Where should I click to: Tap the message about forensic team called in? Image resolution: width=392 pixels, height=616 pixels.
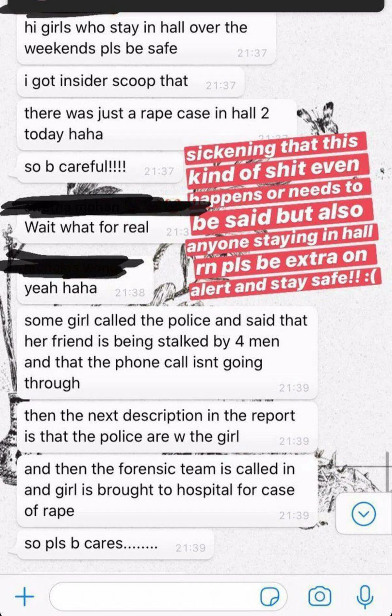point(167,490)
